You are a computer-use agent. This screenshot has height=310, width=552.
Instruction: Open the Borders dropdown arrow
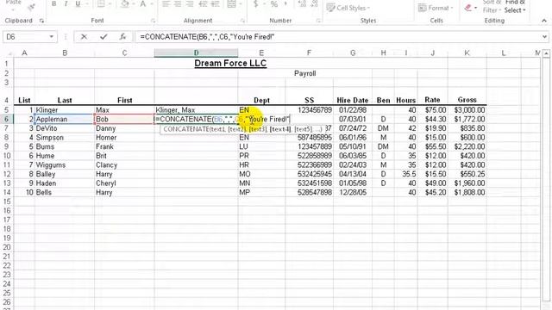click(110, 3)
